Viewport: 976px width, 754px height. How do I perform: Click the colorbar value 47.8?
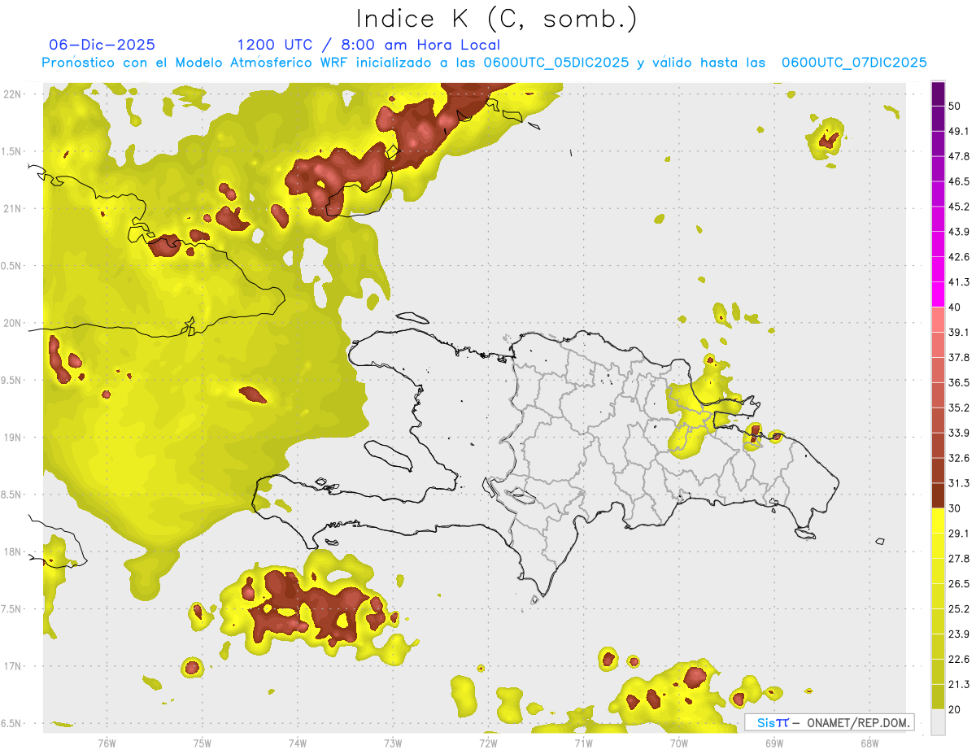[x=959, y=156]
